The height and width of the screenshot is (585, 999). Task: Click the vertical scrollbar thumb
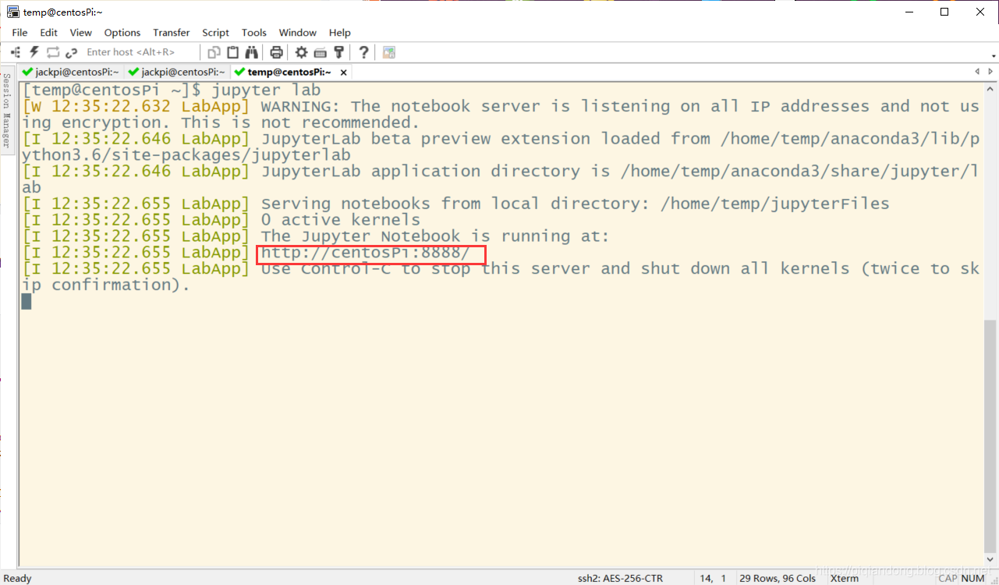(990, 435)
